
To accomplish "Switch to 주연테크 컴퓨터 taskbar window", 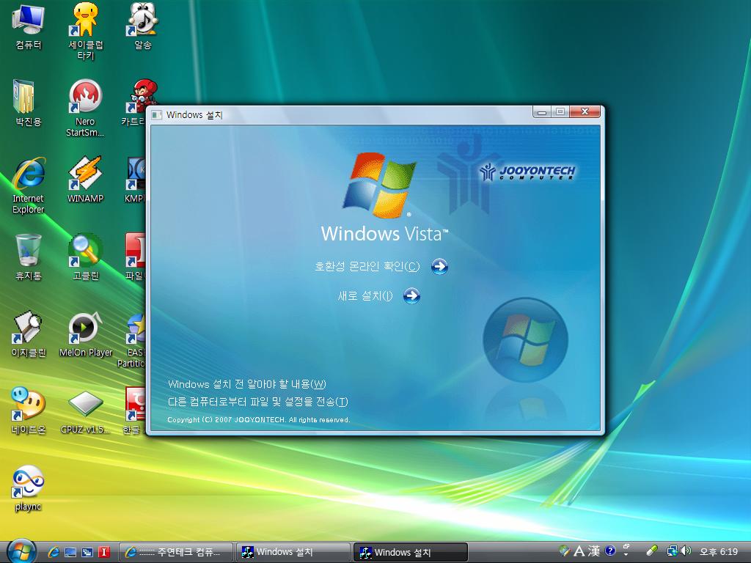I will tap(175, 552).
